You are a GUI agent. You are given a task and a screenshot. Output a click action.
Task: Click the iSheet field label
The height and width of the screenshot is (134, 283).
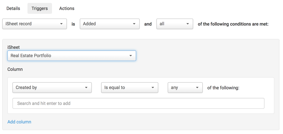(x=14, y=47)
